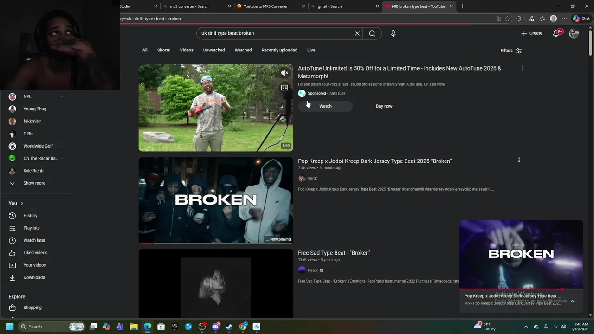Expand subscriptions with Show more

pyautogui.click(x=34, y=183)
